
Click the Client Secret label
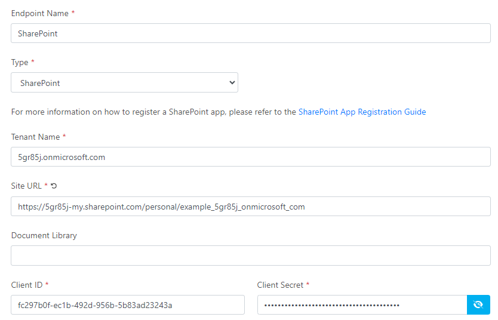point(280,285)
